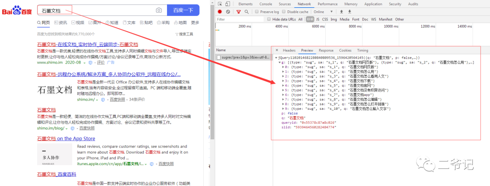Click the 百度一下 search button
The width and height of the screenshot is (490, 186).
coord(183,10)
